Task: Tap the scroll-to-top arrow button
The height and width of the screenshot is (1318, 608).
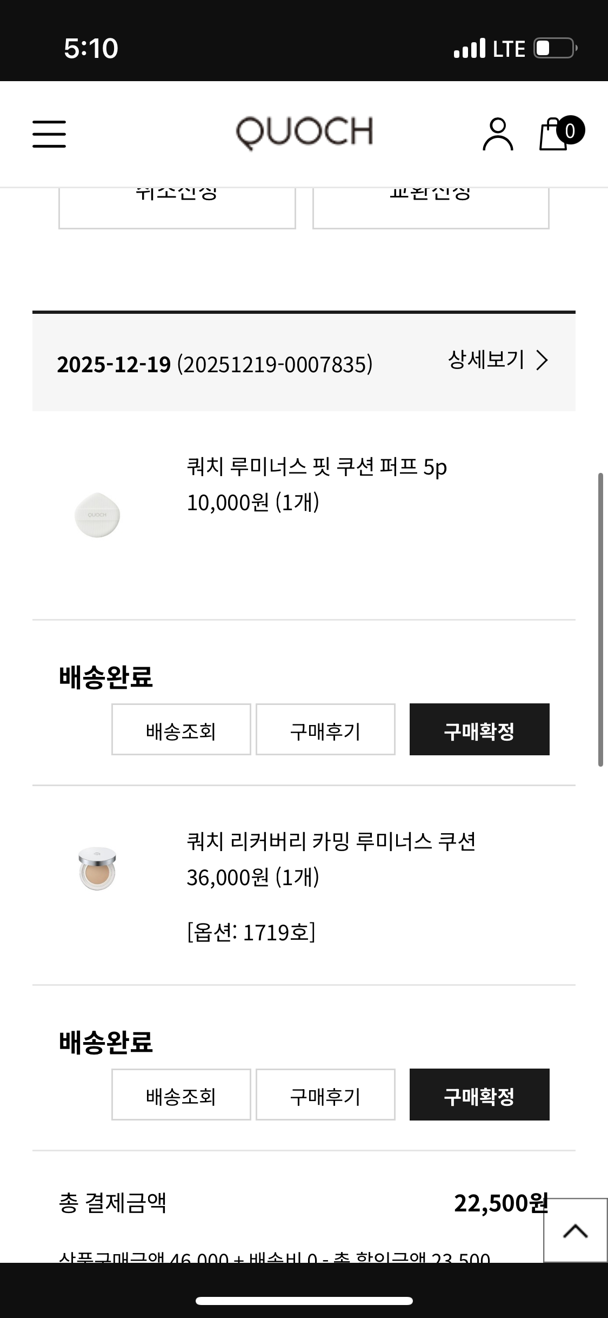Action: click(x=575, y=1230)
